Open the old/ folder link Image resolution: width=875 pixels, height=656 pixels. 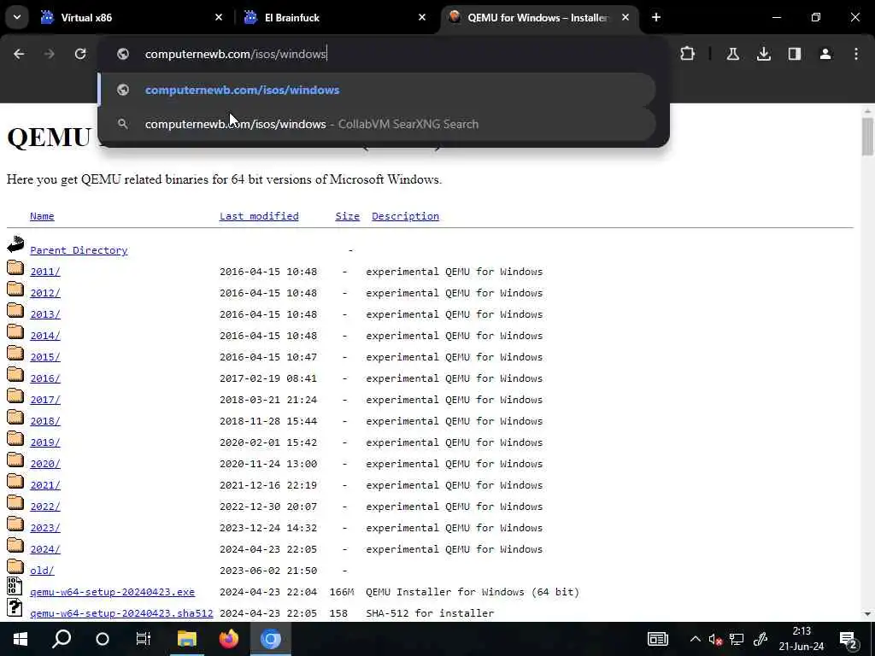click(x=42, y=570)
